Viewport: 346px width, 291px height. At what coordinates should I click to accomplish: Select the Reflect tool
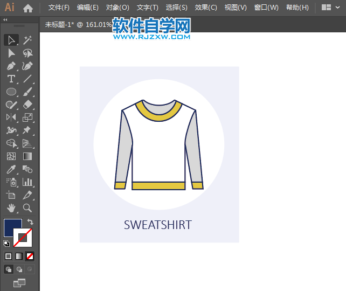coord(11,117)
